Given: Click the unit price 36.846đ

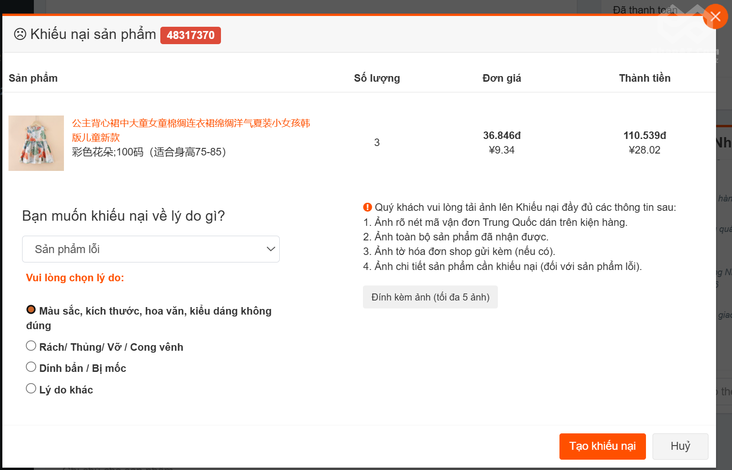Looking at the screenshot, I should (x=502, y=136).
